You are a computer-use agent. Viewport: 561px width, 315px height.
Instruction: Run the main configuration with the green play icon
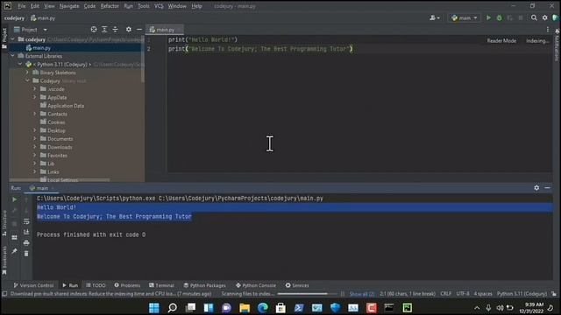(x=488, y=17)
